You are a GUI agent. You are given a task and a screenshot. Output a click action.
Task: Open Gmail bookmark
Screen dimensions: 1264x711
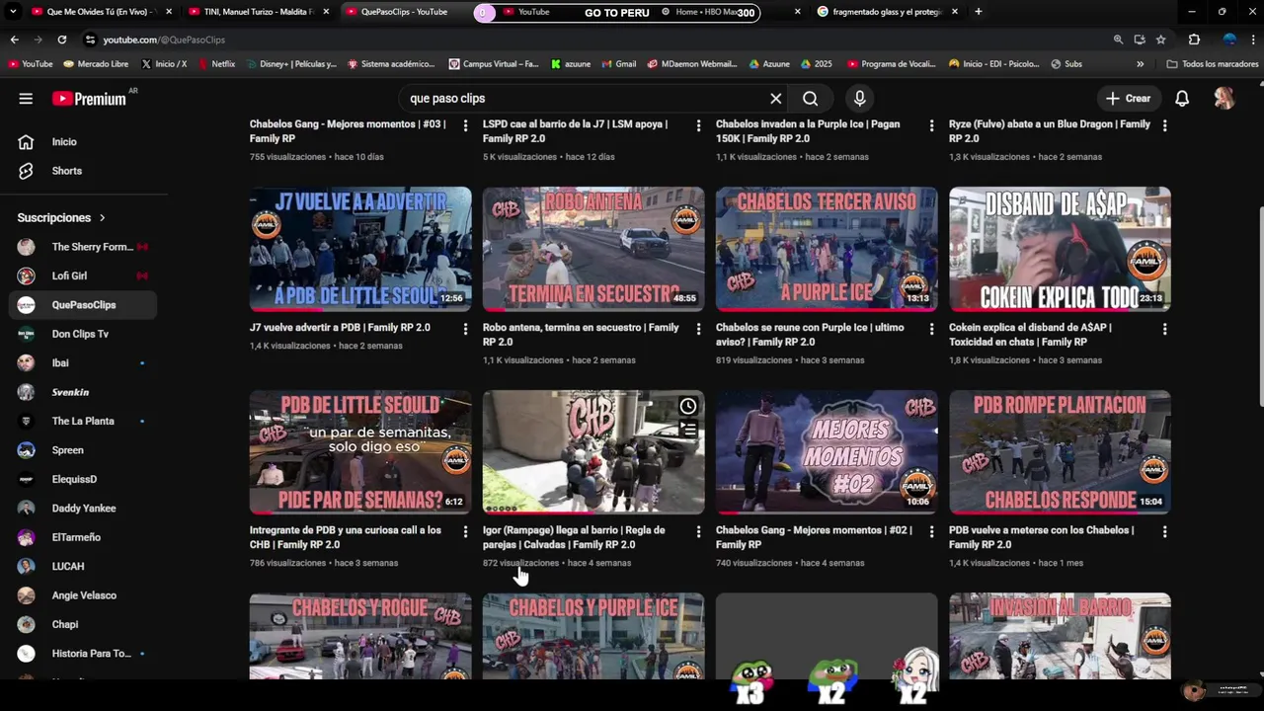[x=618, y=64]
